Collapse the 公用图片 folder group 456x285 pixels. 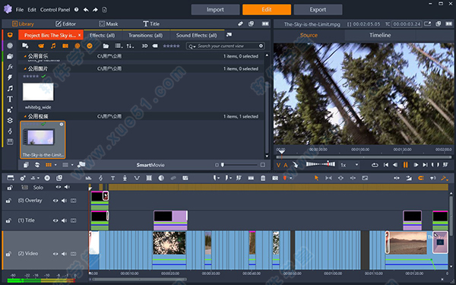pyautogui.click(x=25, y=68)
